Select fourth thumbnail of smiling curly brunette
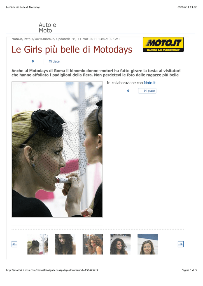The width and height of the screenshot is (203, 286). (x=120, y=244)
